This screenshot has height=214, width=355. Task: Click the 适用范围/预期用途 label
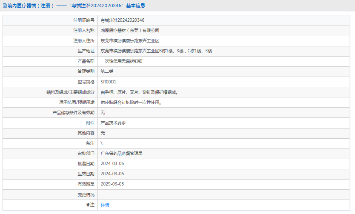coord(77,103)
